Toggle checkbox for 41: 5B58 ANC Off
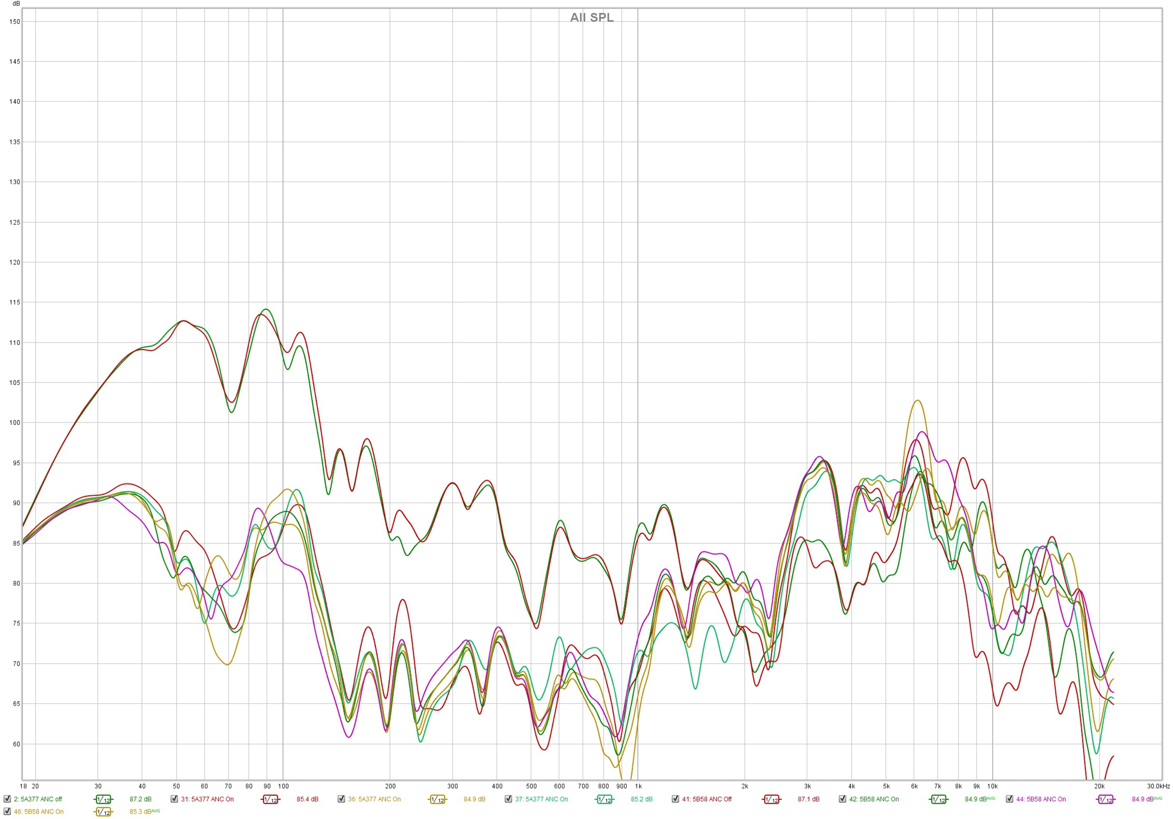The width and height of the screenshot is (1173, 819). click(675, 799)
